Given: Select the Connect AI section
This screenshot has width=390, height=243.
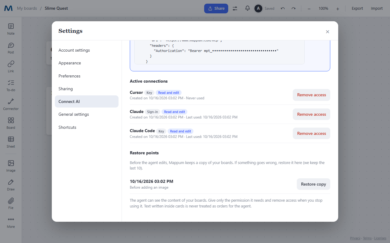Looking at the screenshot, I should pos(87,101).
